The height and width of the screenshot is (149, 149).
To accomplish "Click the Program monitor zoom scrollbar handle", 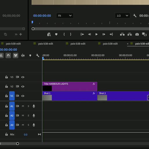I will coord(33,29).
